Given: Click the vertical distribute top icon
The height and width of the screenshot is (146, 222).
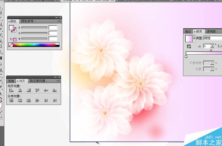Looking at the screenshot, I should [11, 100].
